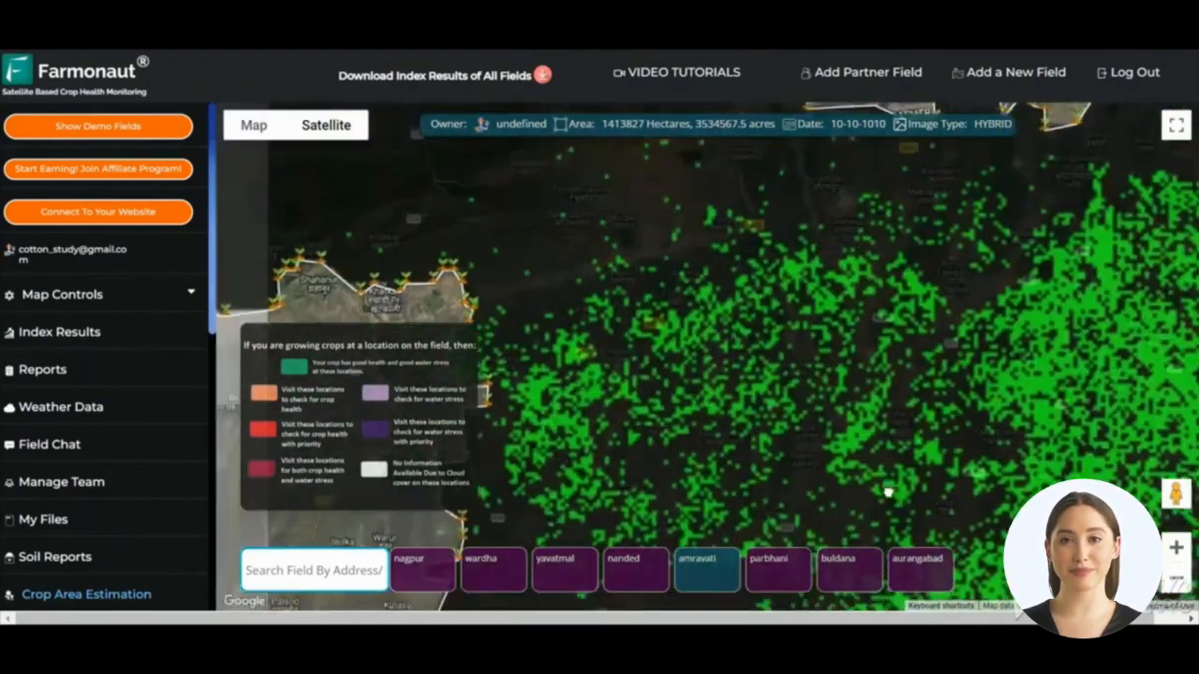This screenshot has width=1199, height=674.
Task: Select the buldana field card
Action: (850, 569)
